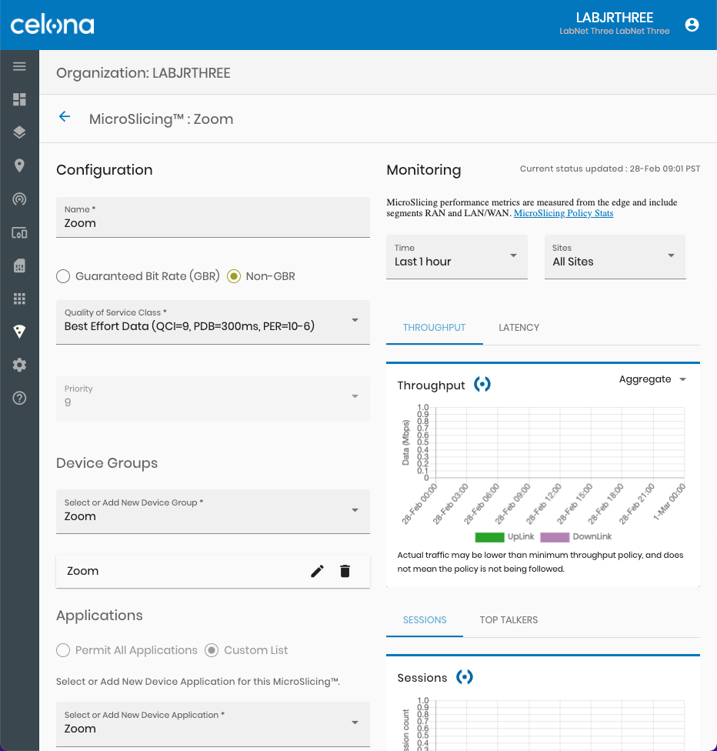The image size is (717, 751).
Task: Open the layers icon in sidebar
Action: (x=19, y=132)
